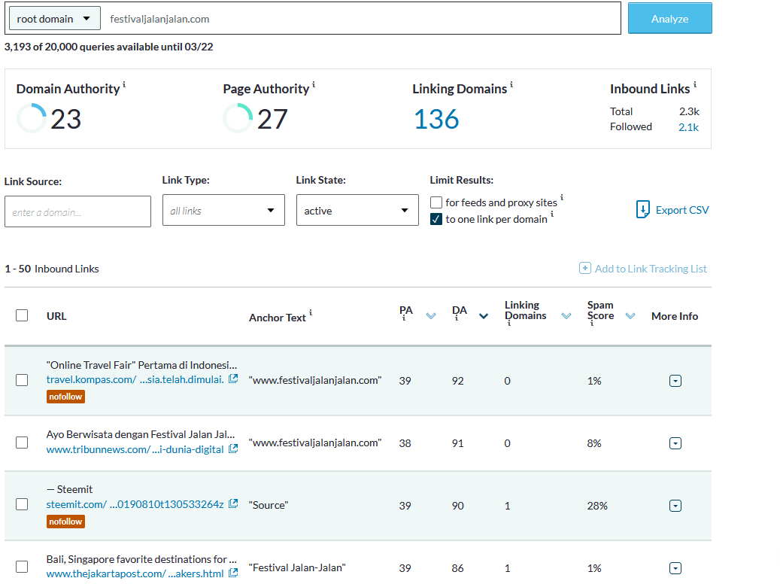780x584 pixels.
Task: Click the 1 - 50 Inbound Links count
Action: tap(52, 269)
